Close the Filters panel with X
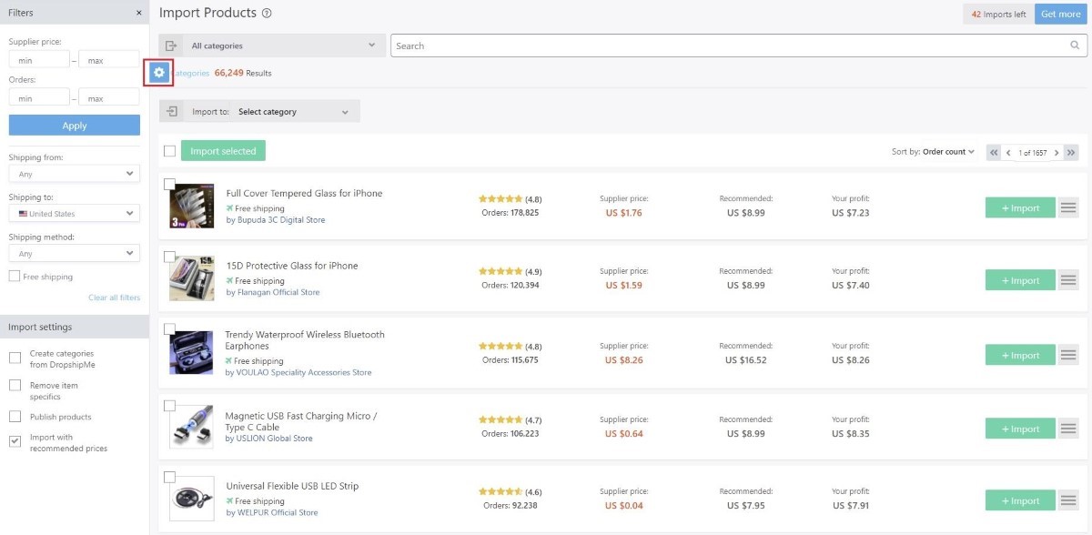Image resolution: width=1092 pixels, height=535 pixels. tap(139, 13)
